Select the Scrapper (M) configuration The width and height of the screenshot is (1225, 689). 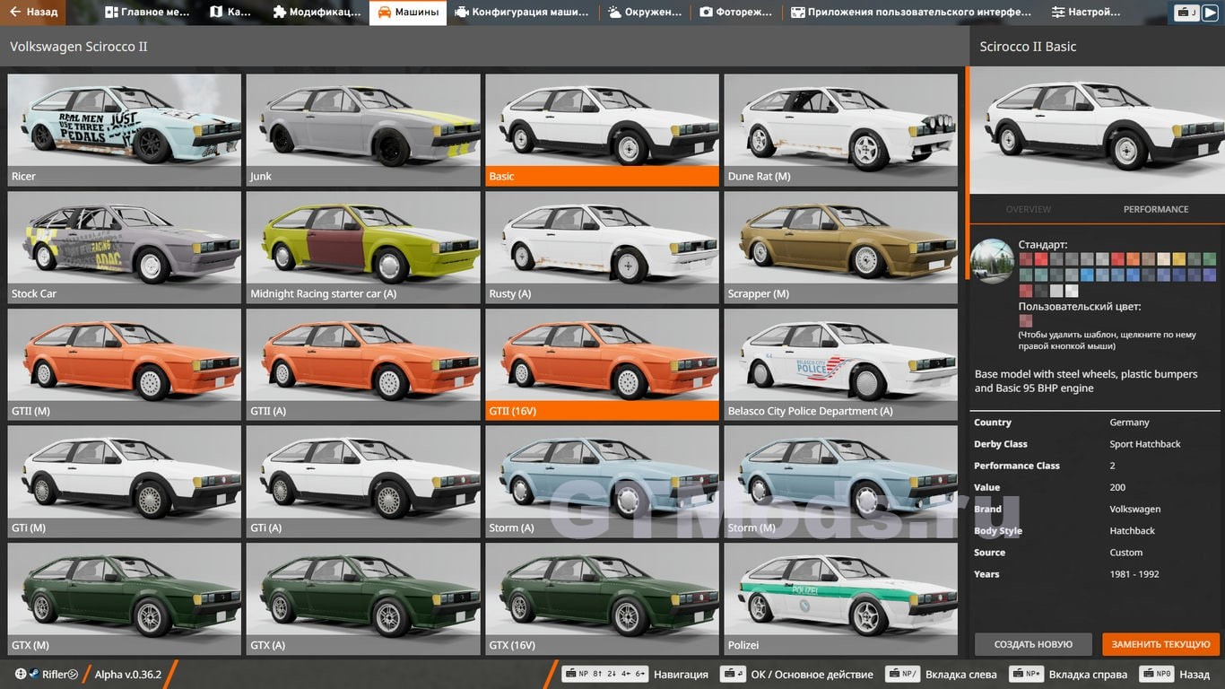tap(841, 247)
